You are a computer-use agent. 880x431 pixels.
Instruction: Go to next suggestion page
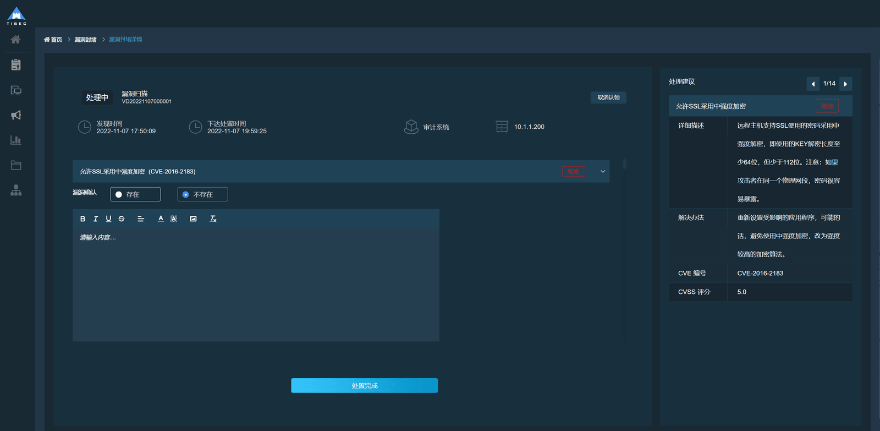(846, 84)
